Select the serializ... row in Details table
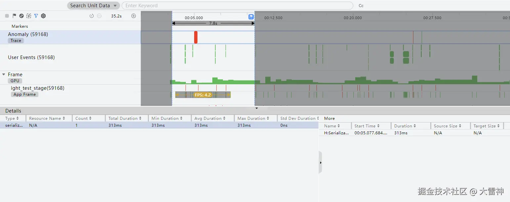Viewport: 510px width, 202px height. click(x=159, y=125)
